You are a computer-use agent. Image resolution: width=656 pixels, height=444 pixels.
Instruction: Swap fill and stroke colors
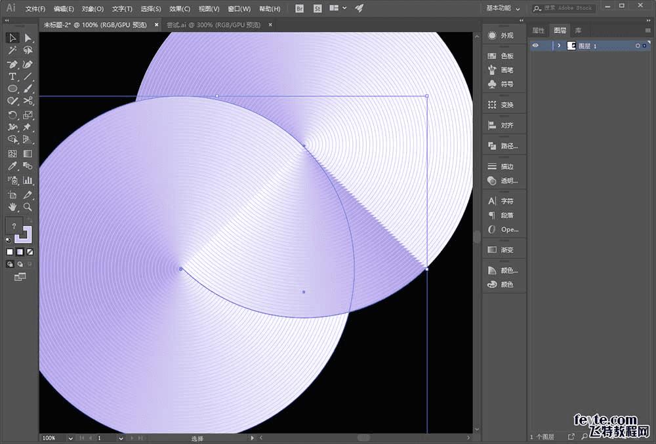[28, 219]
